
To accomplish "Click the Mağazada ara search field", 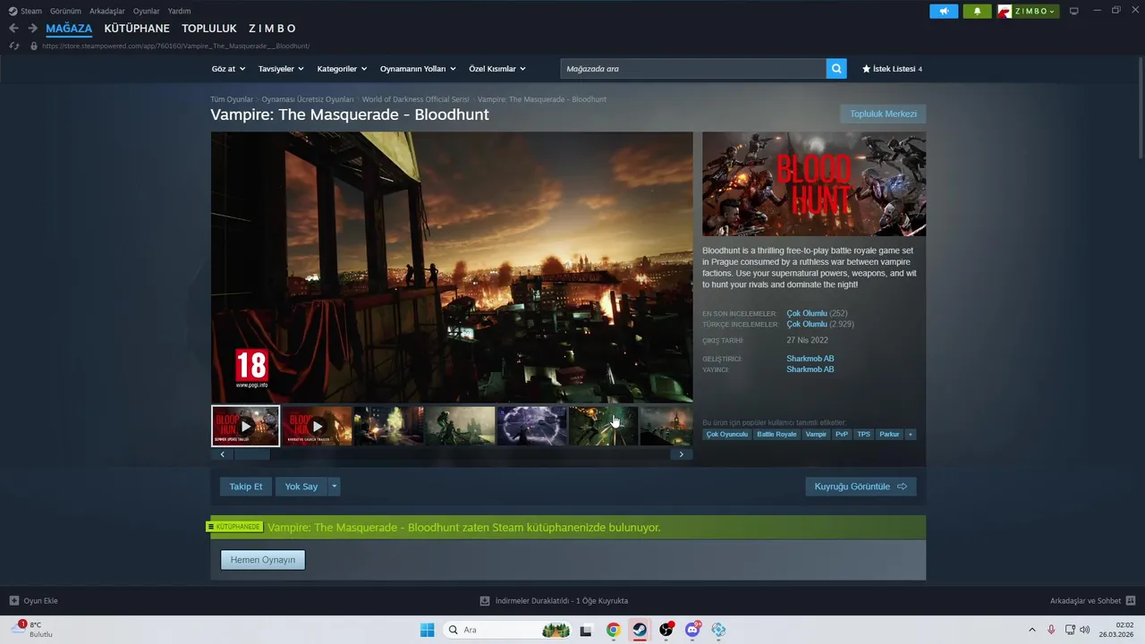I will click(693, 69).
